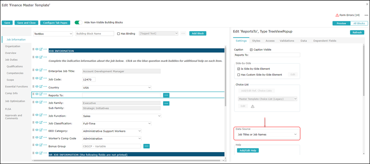Open the Data Source dropdown
This screenshot has height=164, width=370.
tap(267, 134)
